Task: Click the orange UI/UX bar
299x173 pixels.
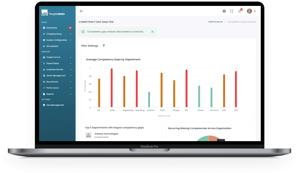Action: pyautogui.click(x=162, y=90)
